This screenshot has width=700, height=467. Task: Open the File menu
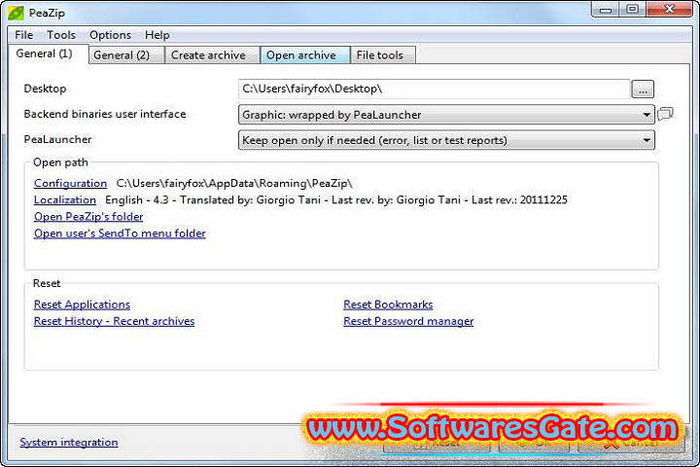[x=23, y=35]
